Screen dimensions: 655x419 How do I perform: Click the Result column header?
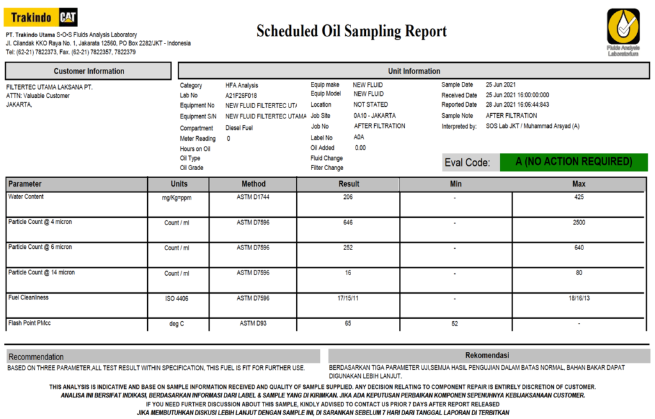tap(349, 184)
